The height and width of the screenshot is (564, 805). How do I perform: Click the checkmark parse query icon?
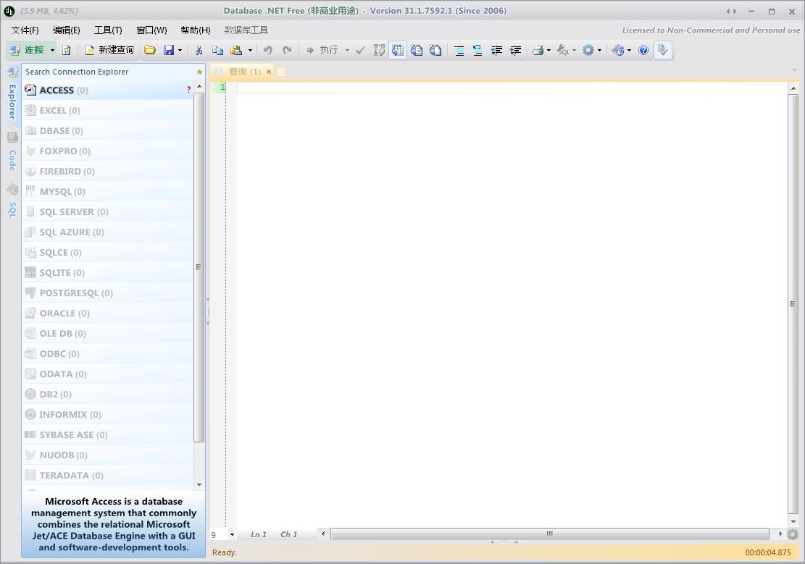[x=360, y=50]
